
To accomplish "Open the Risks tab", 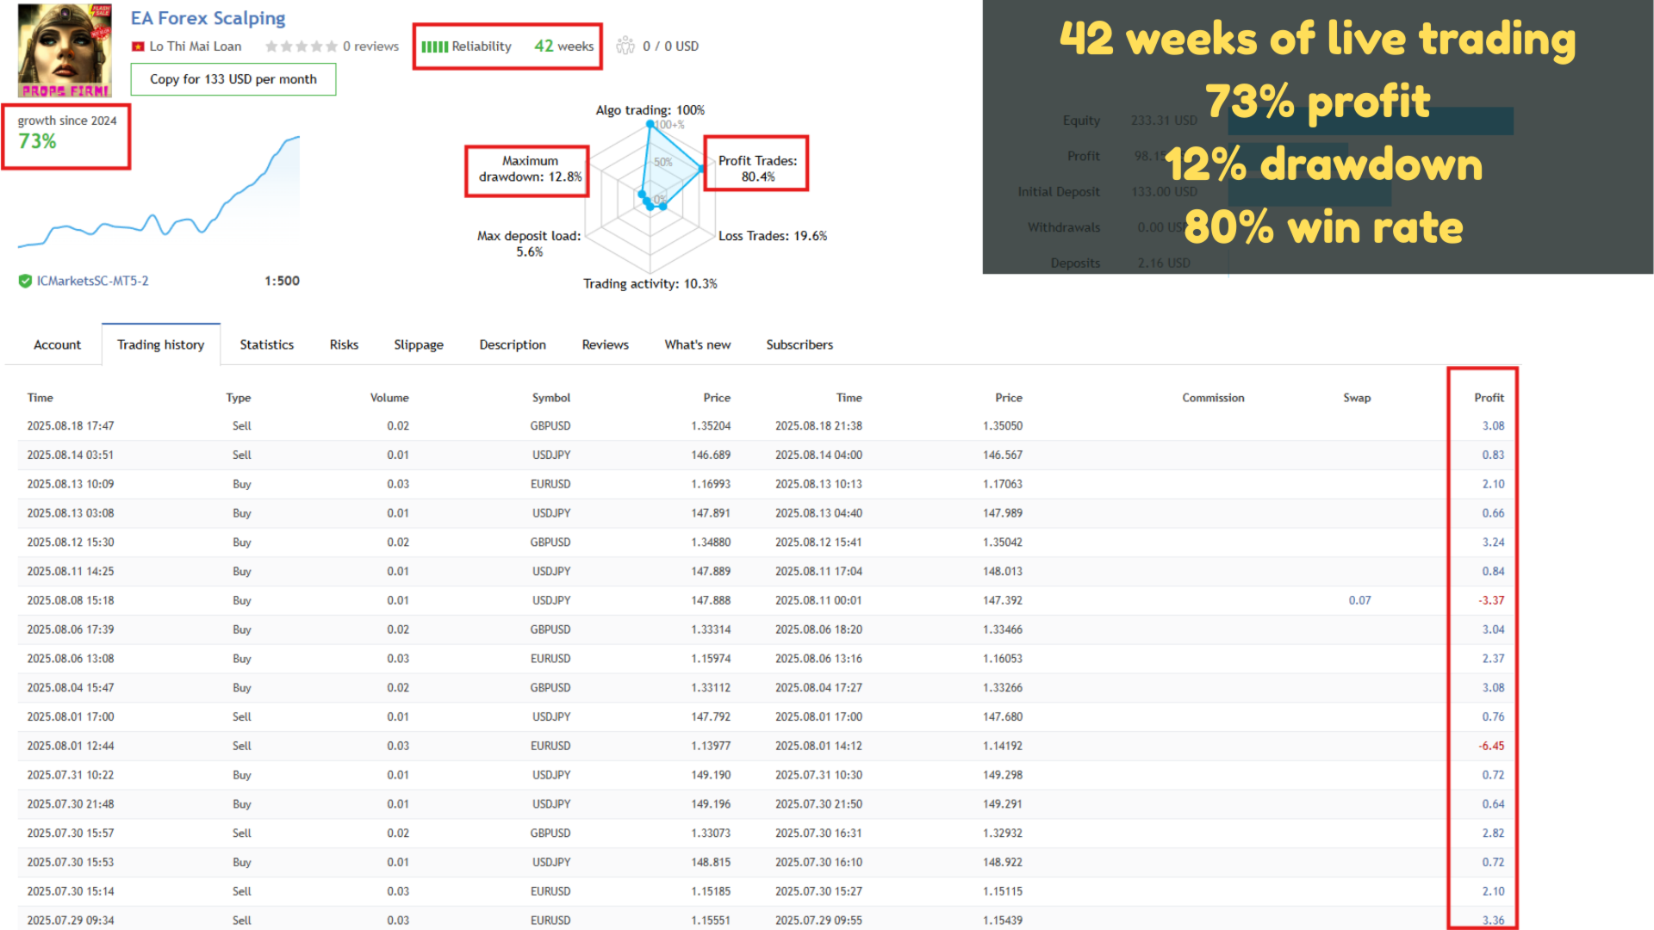I will pos(344,344).
